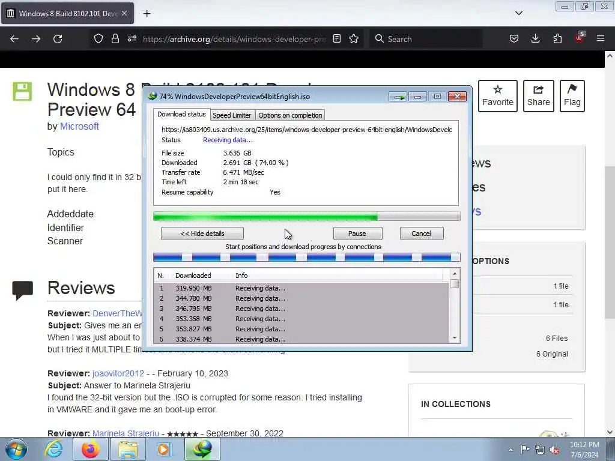Close the Windows 8 Build 8102 tab
The height and width of the screenshot is (461, 615).
[x=124, y=13]
